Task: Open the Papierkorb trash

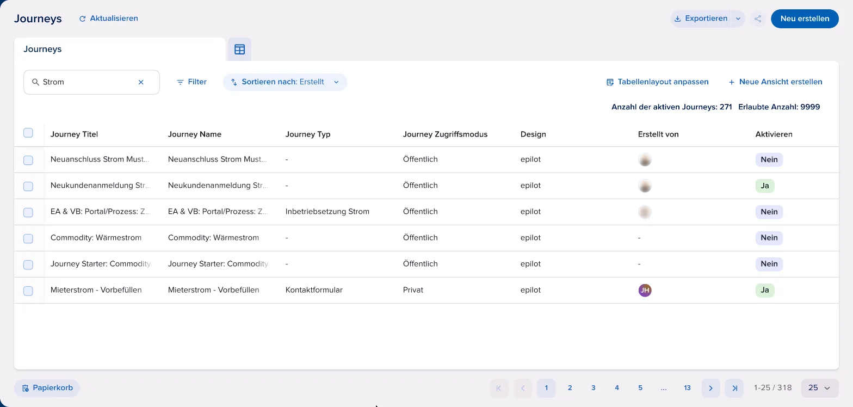Action: pos(47,388)
